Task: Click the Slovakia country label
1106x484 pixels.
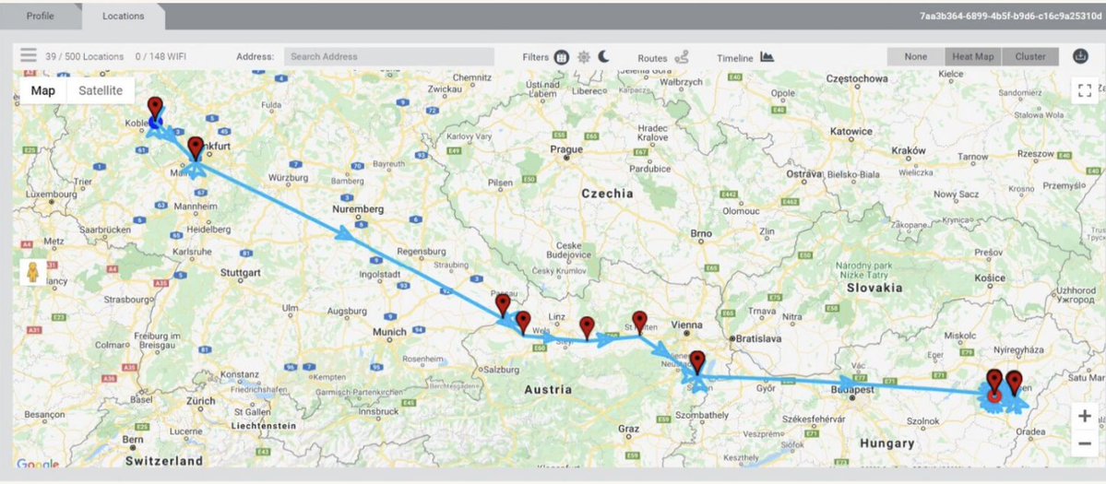Action: pyautogui.click(x=874, y=288)
